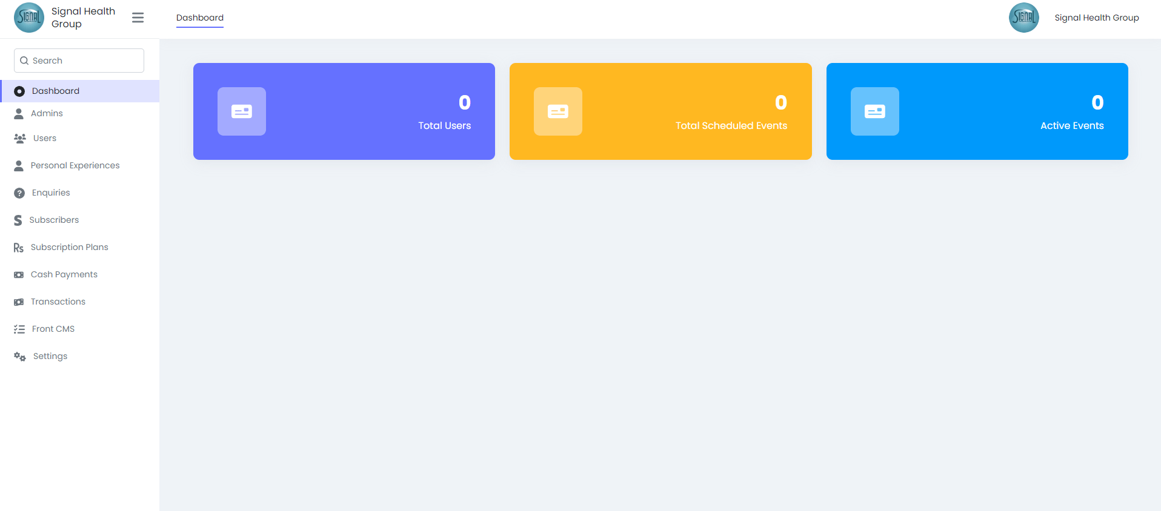Open Transactions in sidebar
This screenshot has height=511, width=1161.
tap(80, 302)
